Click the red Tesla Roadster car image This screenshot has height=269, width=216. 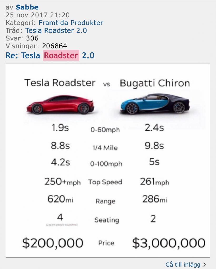click(x=60, y=105)
